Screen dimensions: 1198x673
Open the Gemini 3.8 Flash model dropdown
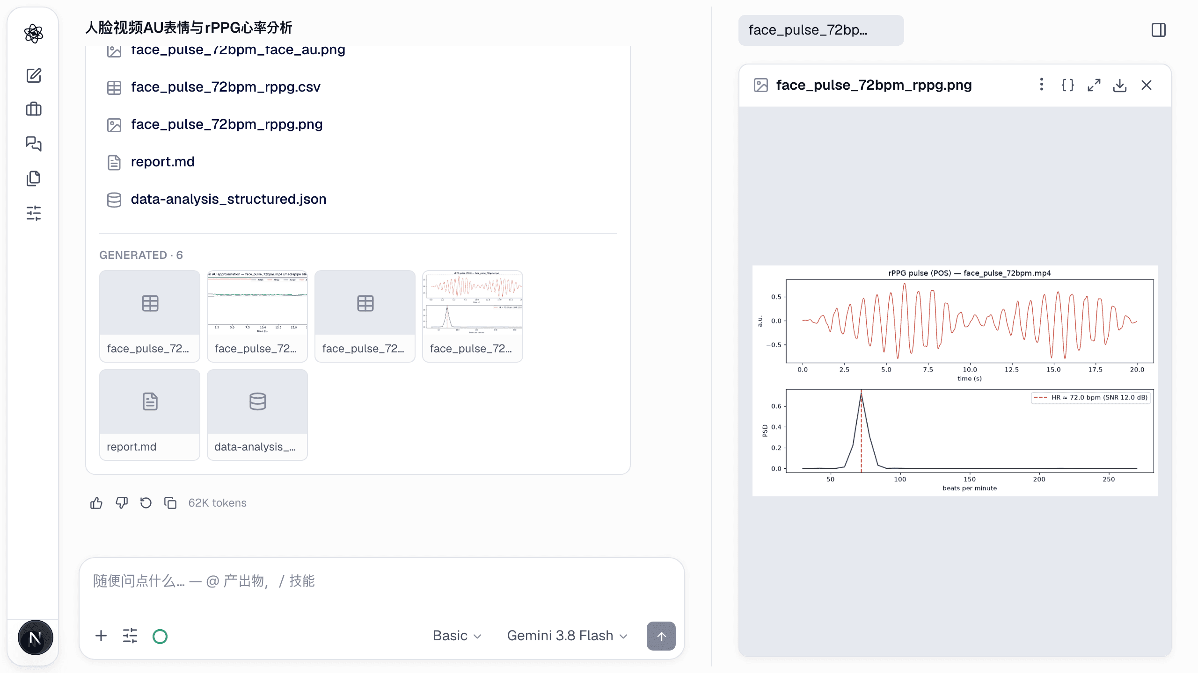pos(567,636)
